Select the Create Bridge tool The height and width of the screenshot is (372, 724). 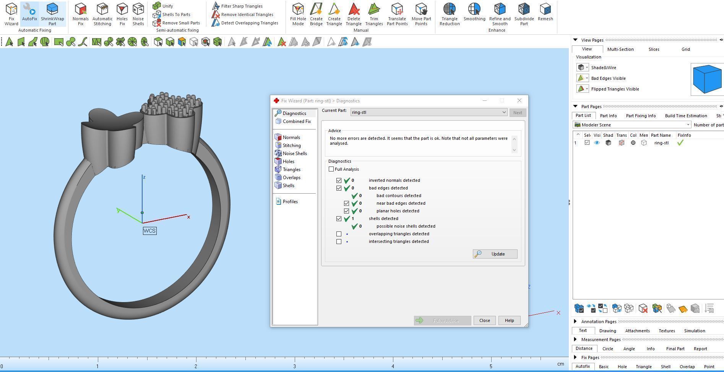tap(316, 14)
